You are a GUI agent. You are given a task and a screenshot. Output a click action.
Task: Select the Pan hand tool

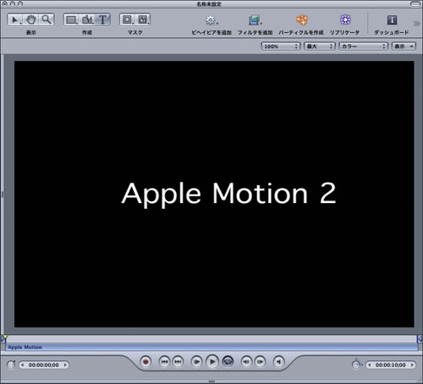[31, 19]
